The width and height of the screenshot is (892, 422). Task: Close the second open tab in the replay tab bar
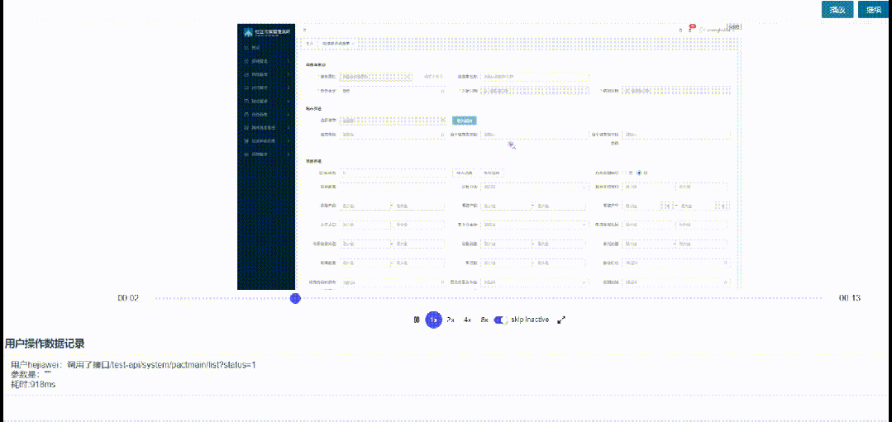pos(353,43)
